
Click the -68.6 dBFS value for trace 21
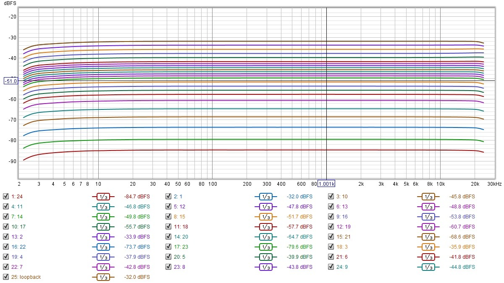(462, 236)
